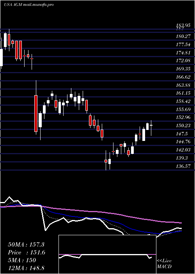
Task: Click the 166.62 price axis label
Action: (183, 77)
